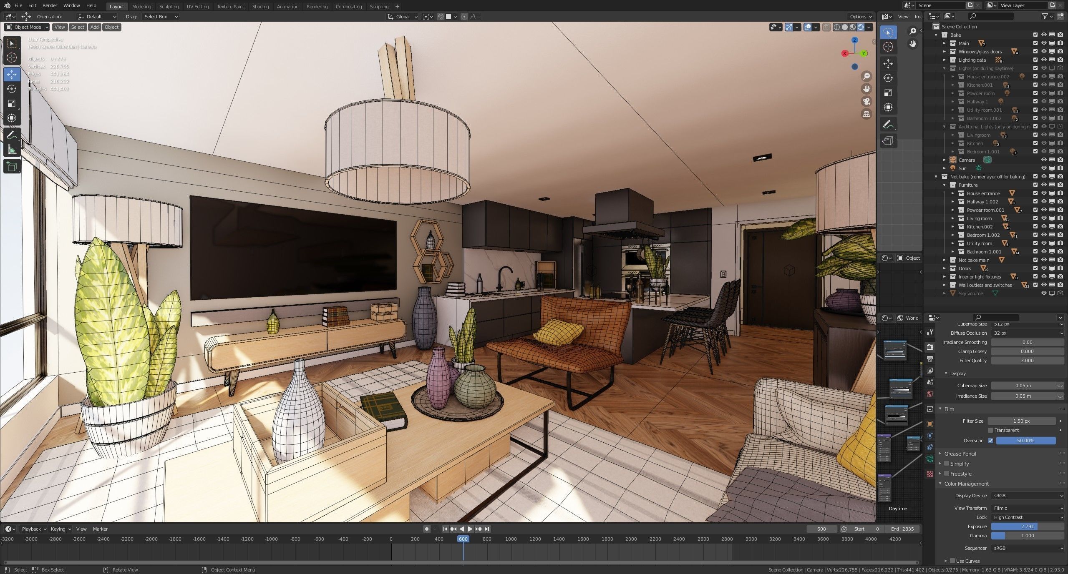Open the Keying menu in timeline

(60, 529)
